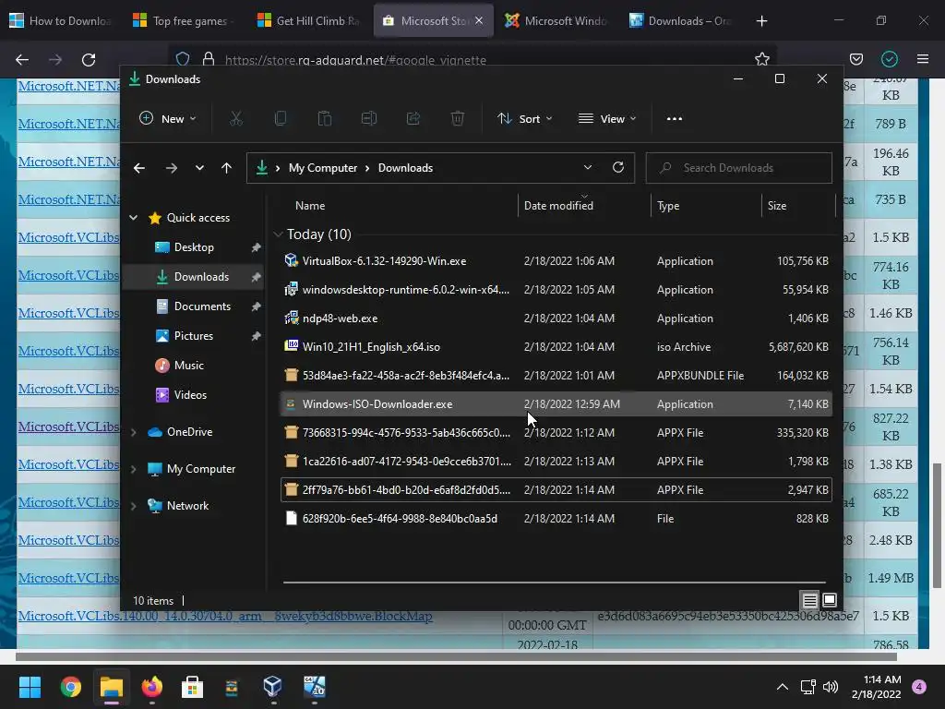The image size is (945, 709).
Task: Switch to Top free games tab
Action: pyautogui.click(x=185, y=21)
